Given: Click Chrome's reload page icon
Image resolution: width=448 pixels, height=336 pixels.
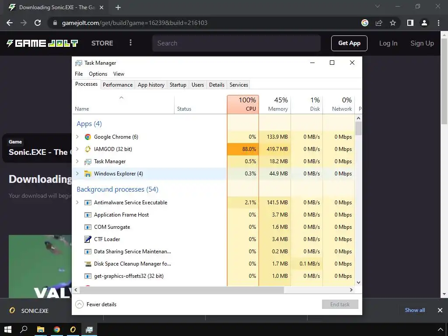Looking at the screenshot, I should pyautogui.click(x=38, y=23).
